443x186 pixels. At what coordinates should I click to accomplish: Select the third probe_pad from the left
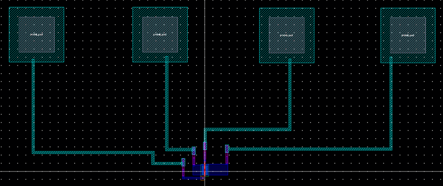tap(287, 35)
